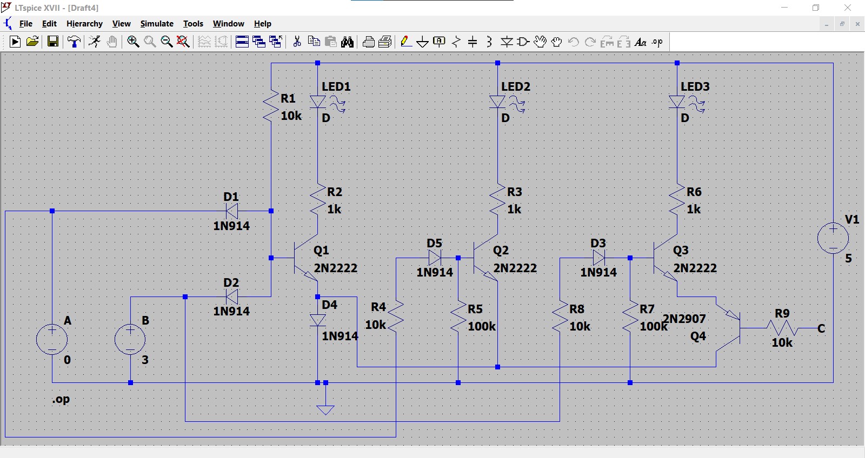Click the D5 diode label
The height and width of the screenshot is (458, 865).
point(435,243)
